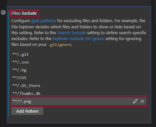The image size is (156, 127).
Task: Edit the **/*.png pattern with the pencil icon
Action: coord(135,101)
